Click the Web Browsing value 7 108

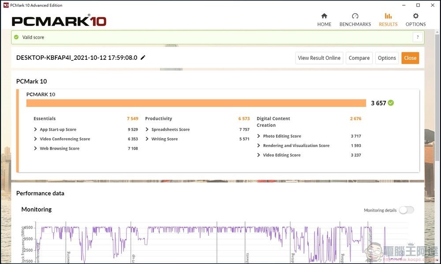(133, 148)
